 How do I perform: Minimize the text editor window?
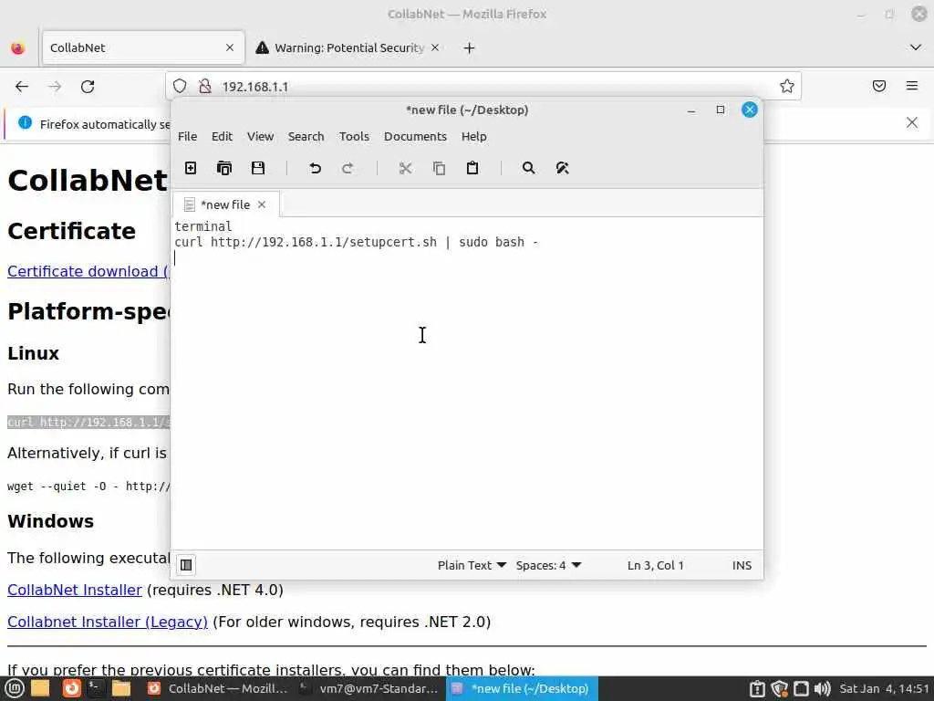coord(691,110)
